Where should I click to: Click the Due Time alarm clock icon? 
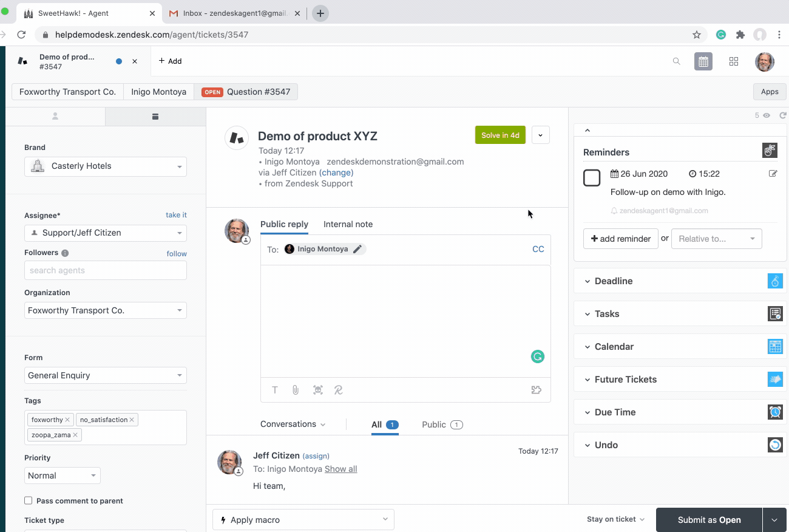click(775, 412)
